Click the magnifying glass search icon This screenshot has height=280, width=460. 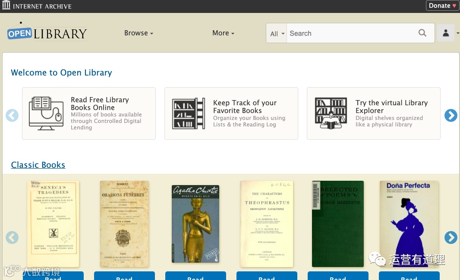point(422,33)
